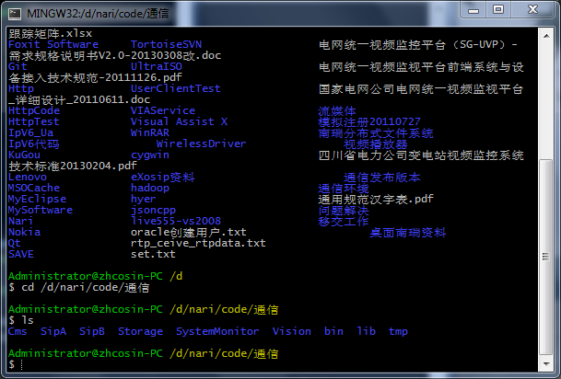Click the 'MySoftware' entry
This screenshot has height=379, width=561.
[x=41, y=210]
